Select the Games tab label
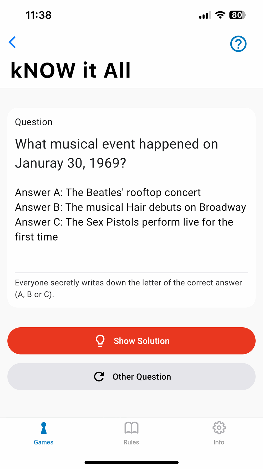 click(x=44, y=442)
